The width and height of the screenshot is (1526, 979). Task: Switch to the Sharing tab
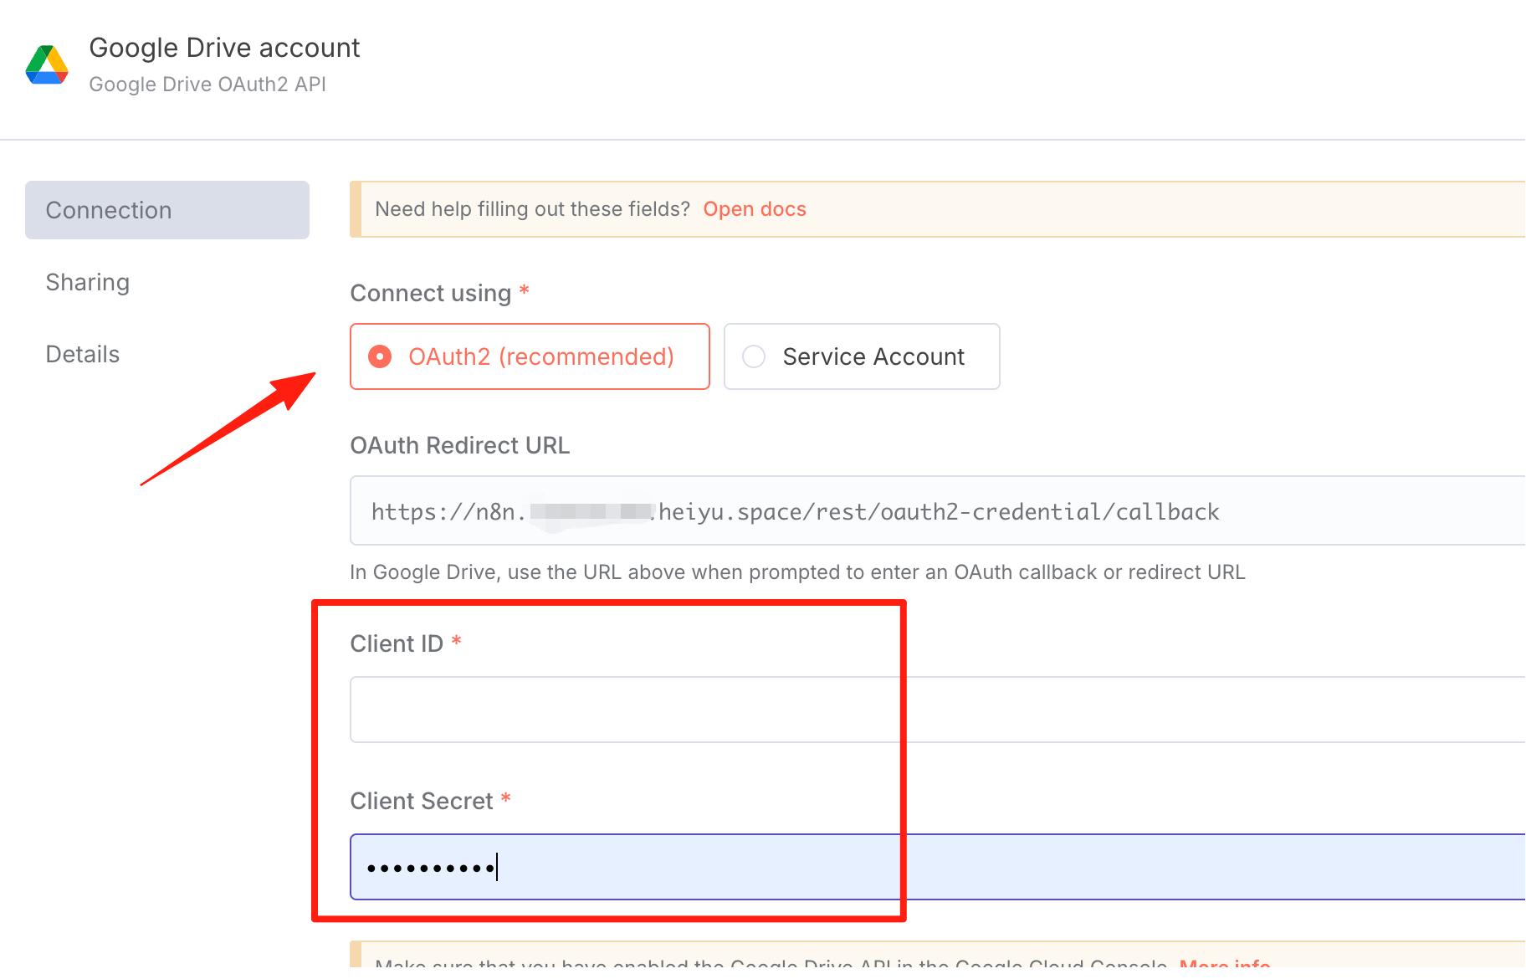88,283
